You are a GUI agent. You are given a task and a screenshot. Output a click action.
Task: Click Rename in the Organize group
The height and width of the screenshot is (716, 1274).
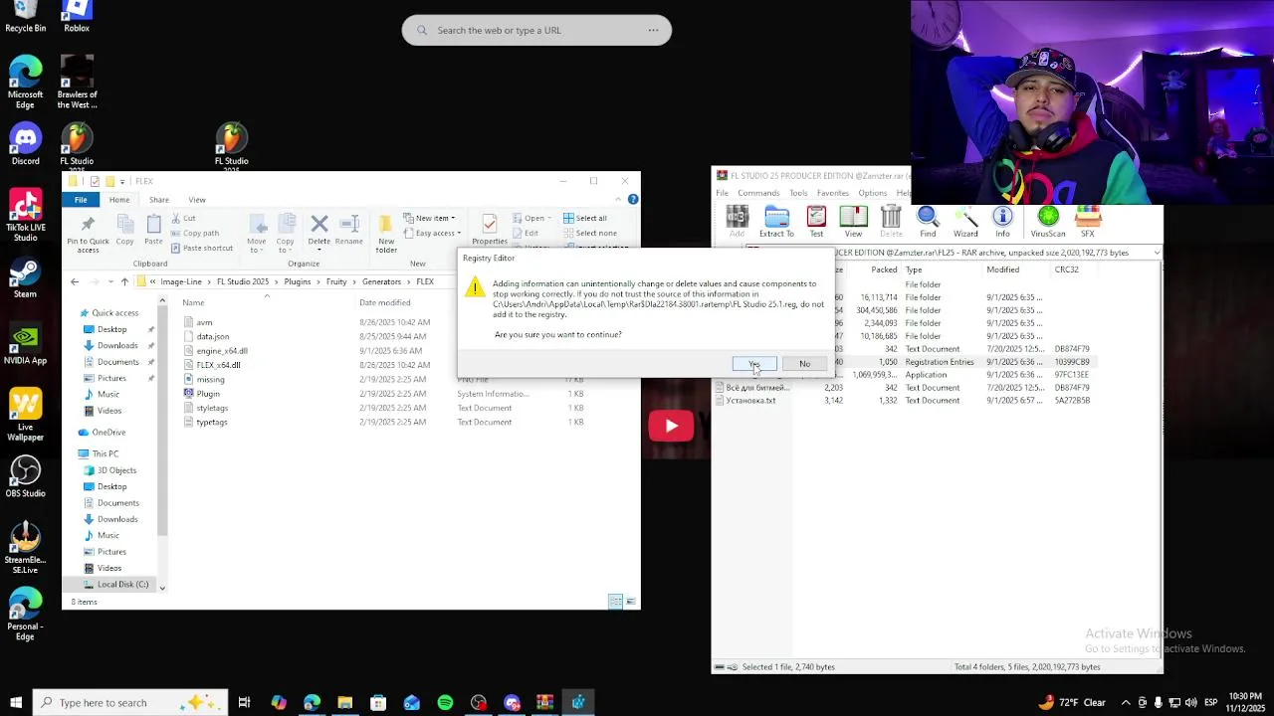(x=349, y=231)
